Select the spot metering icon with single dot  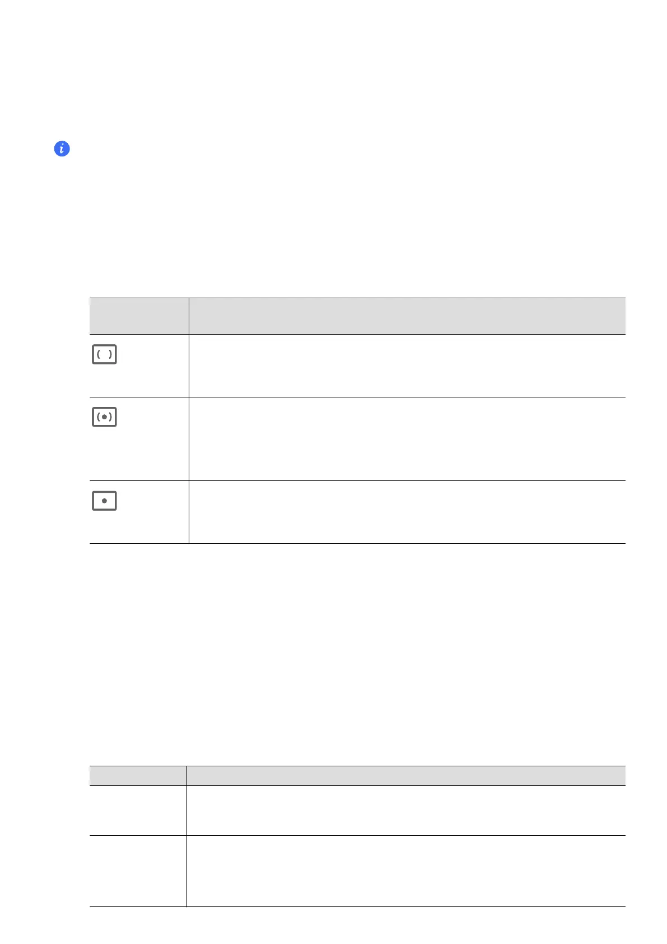(104, 501)
